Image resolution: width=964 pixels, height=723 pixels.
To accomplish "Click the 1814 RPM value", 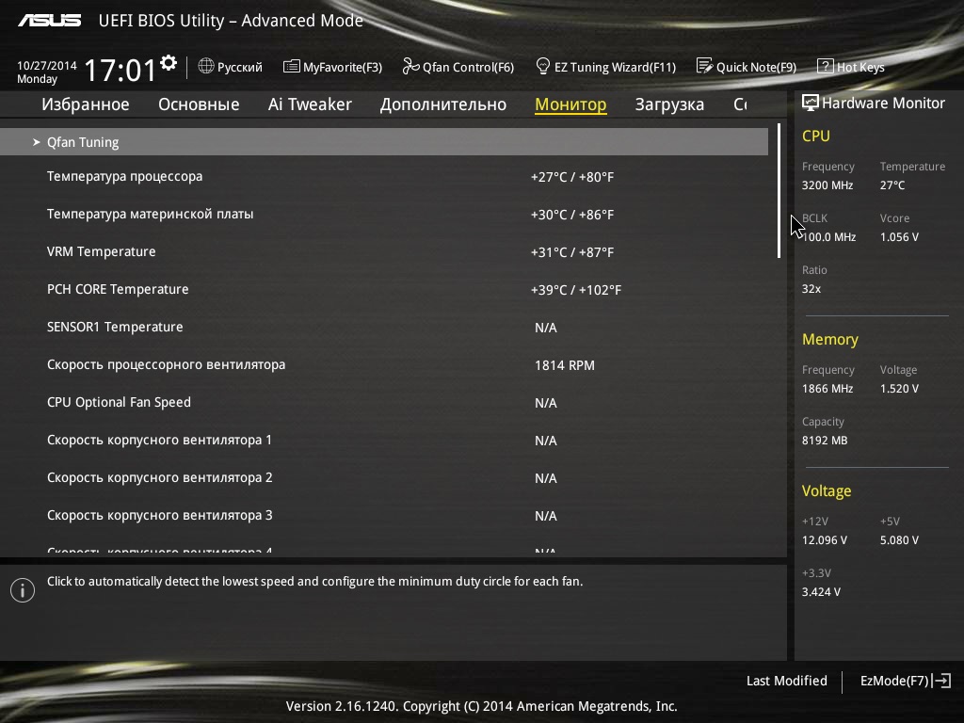I will pyautogui.click(x=565, y=365).
